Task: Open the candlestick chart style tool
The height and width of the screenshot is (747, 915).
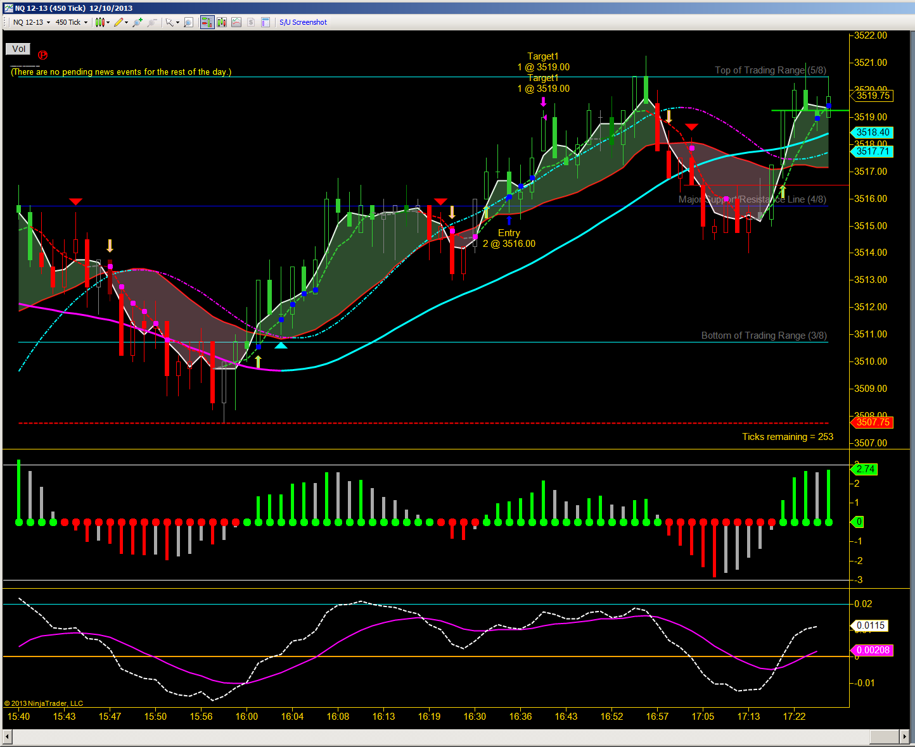Action: [x=99, y=22]
